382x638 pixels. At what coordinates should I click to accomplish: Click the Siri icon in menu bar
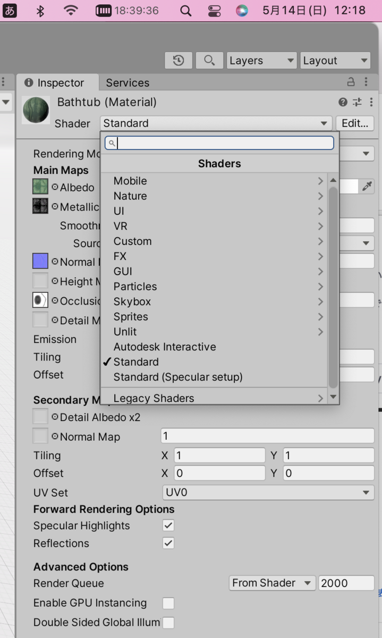[242, 11]
